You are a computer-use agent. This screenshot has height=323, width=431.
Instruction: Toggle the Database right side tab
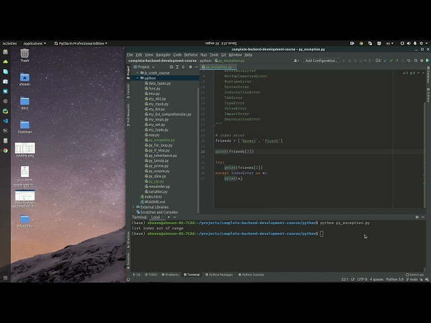click(428, 75)
